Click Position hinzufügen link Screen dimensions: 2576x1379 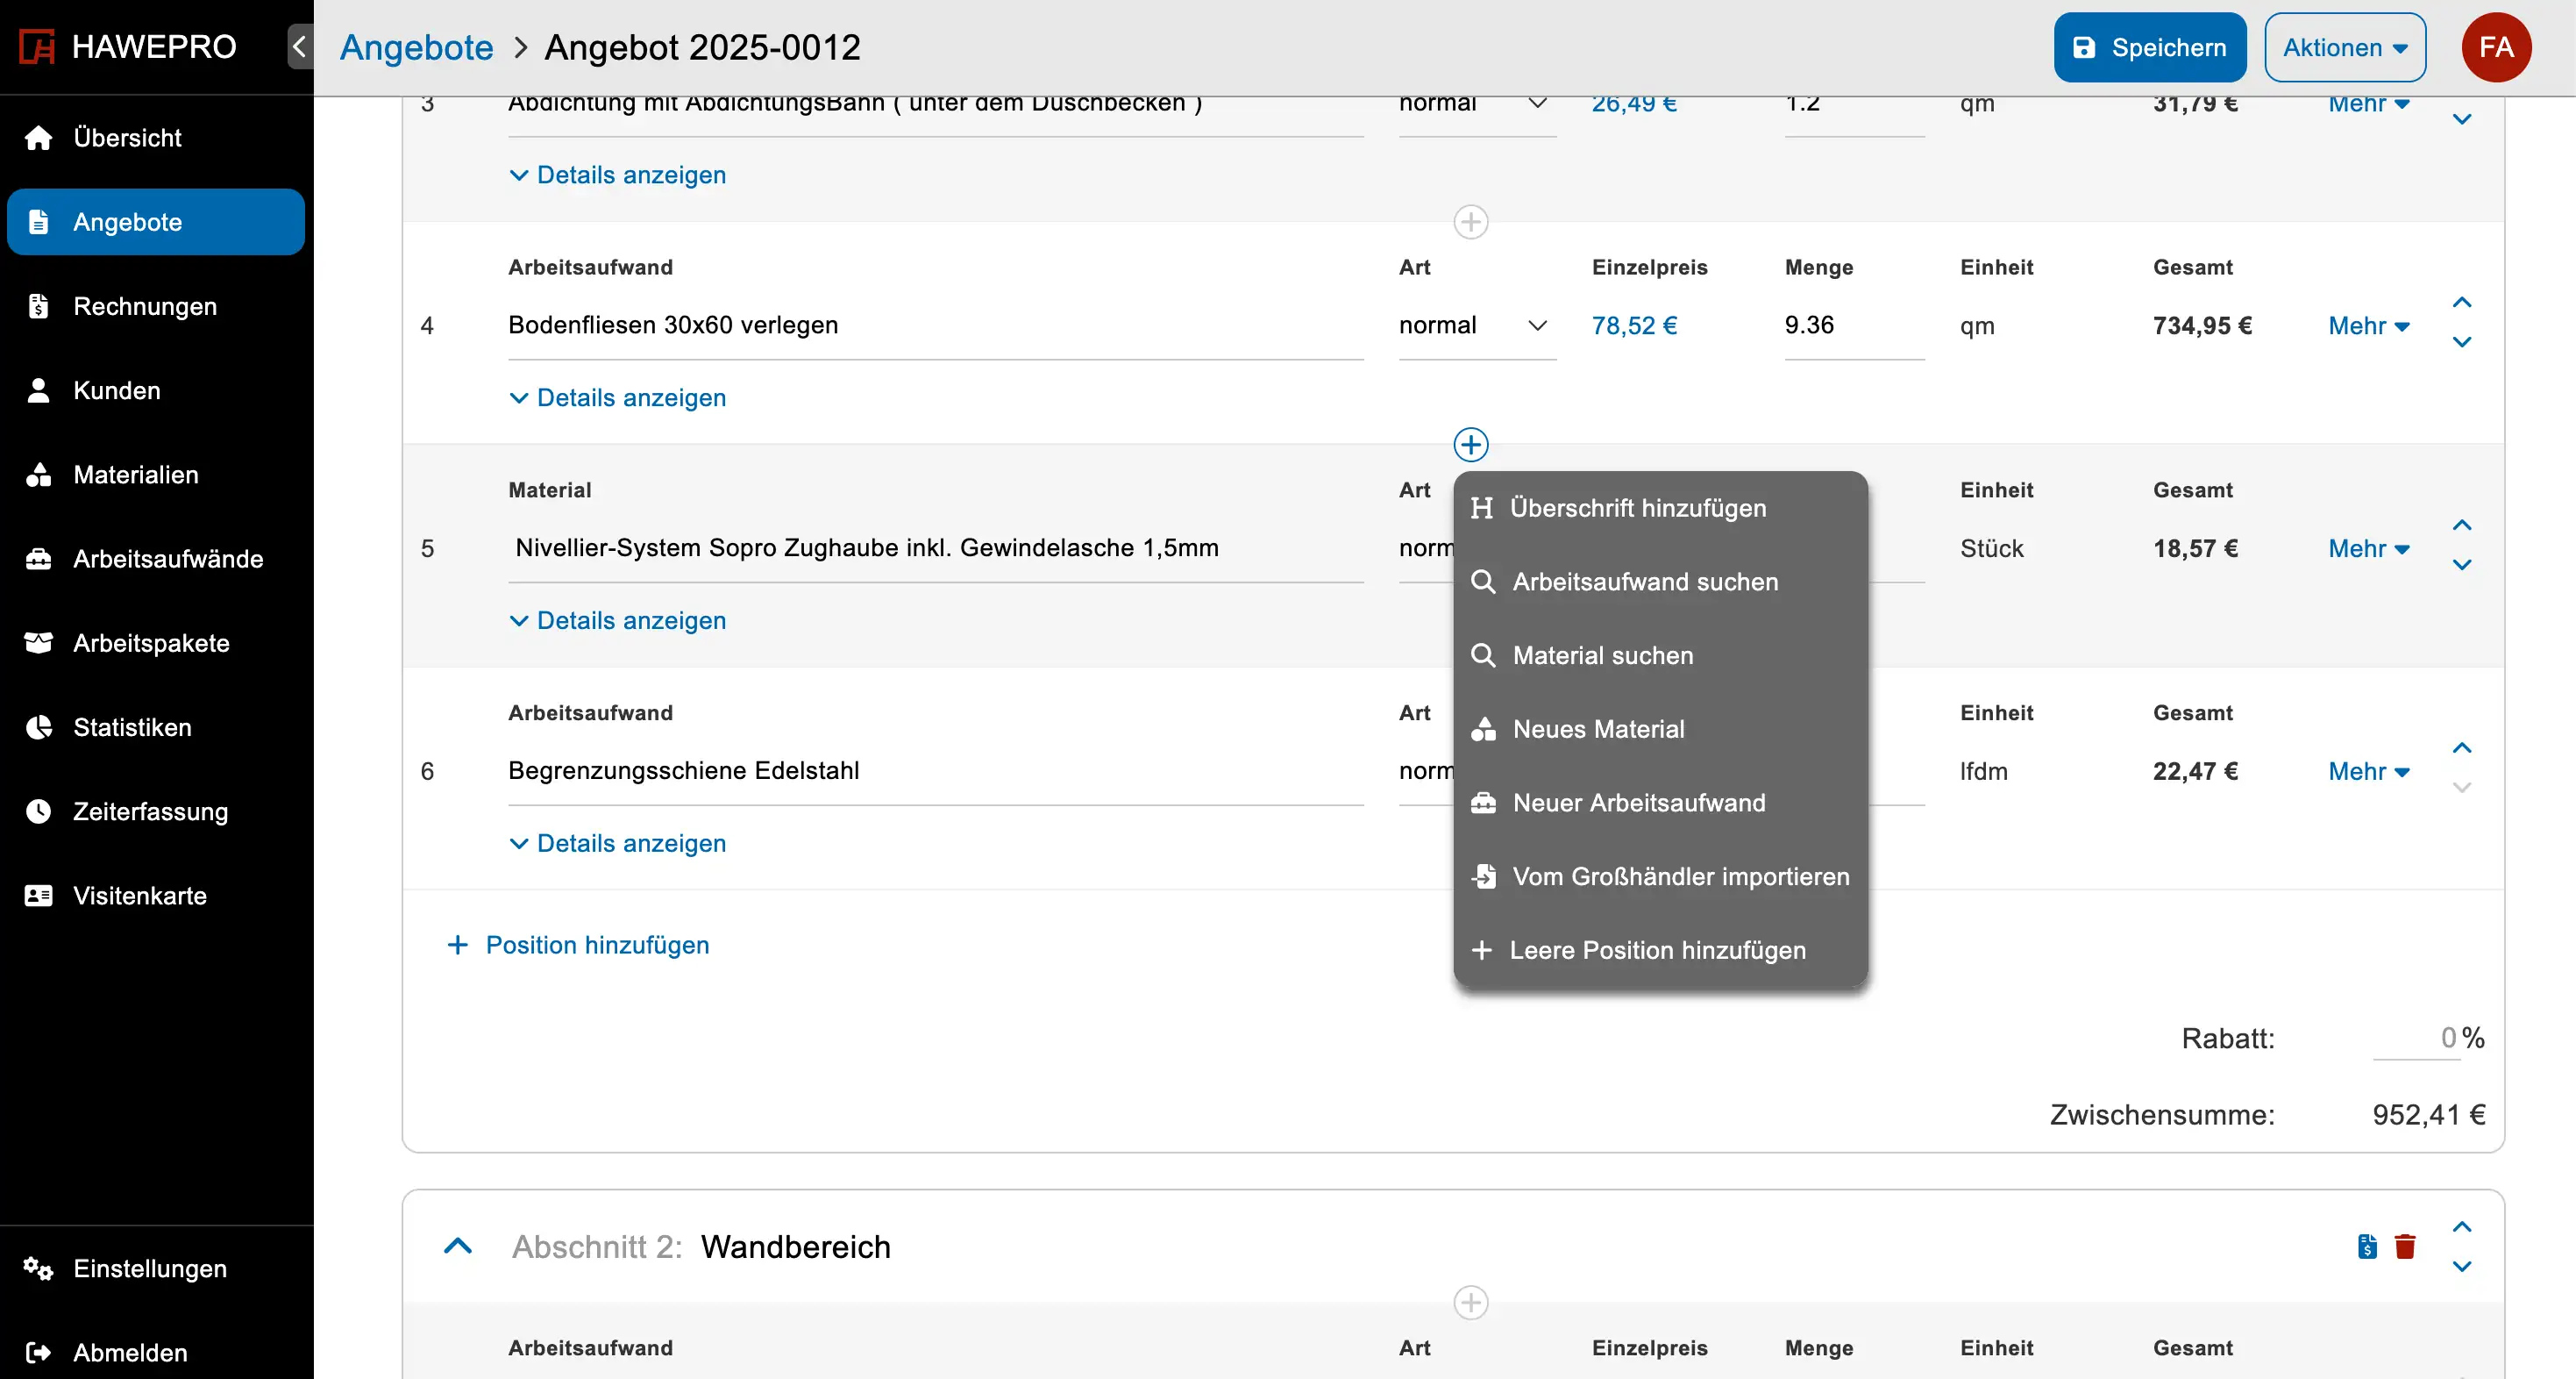coord(578,946)
